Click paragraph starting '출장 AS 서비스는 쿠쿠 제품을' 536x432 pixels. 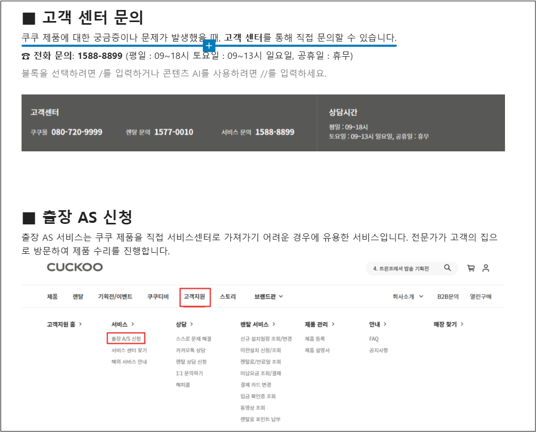pos(260,244)
